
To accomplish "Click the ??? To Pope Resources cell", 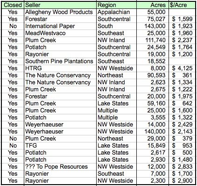I will click(60, 167).
